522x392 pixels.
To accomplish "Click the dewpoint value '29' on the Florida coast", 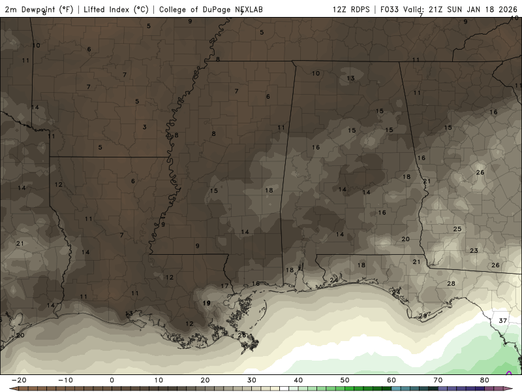I will point(423,316).
